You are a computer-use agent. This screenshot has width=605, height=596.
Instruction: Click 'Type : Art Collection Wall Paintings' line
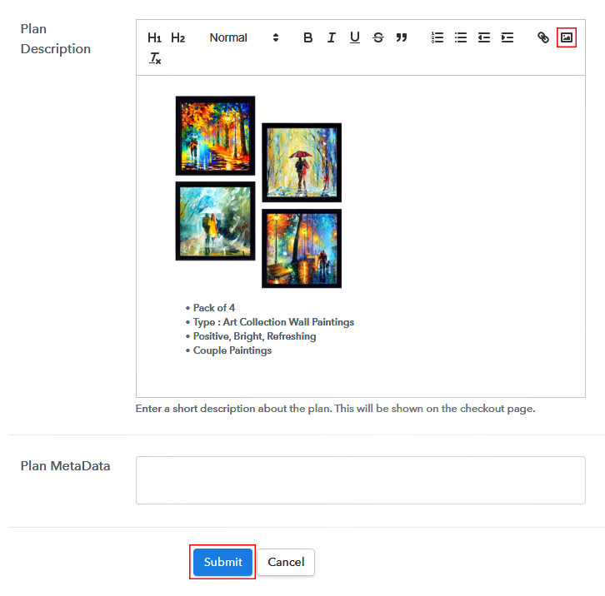tap(273, 322)
